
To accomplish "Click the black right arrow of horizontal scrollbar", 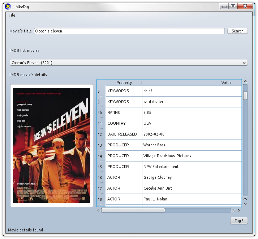I will pos(238,211).
